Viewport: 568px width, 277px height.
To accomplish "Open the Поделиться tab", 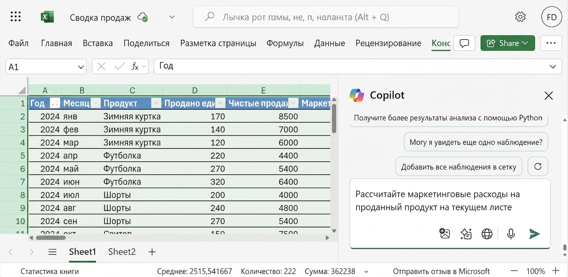I will click(147, 43).
